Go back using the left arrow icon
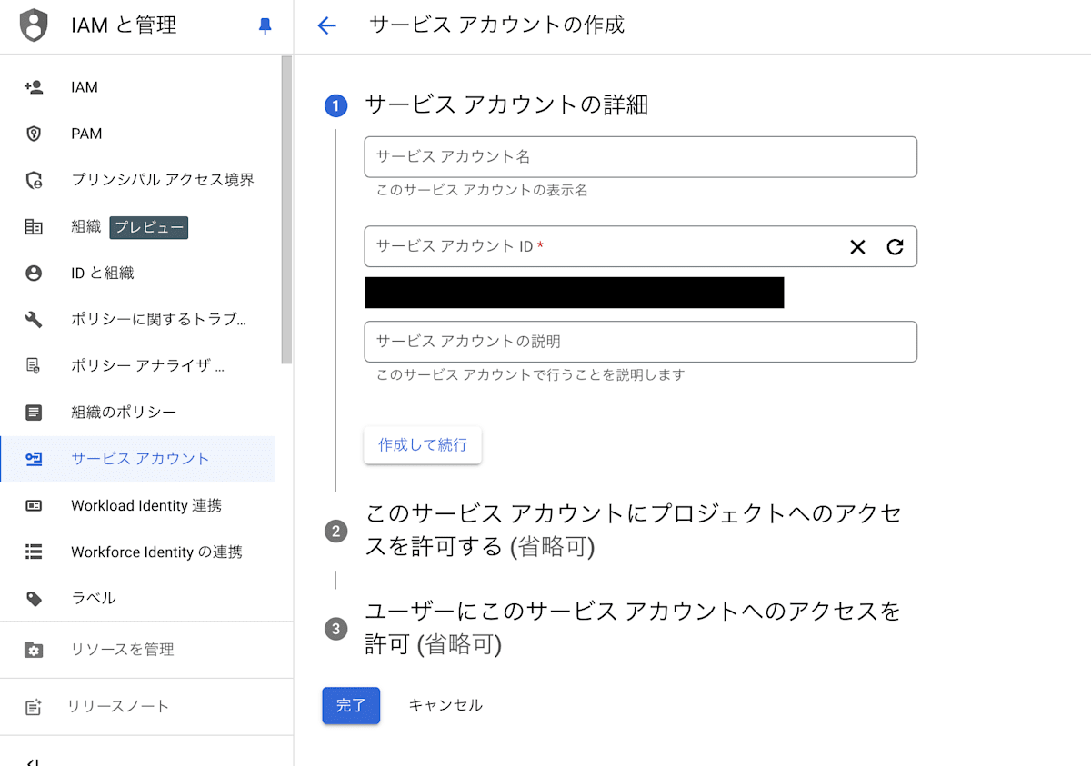 pos(326,25)
